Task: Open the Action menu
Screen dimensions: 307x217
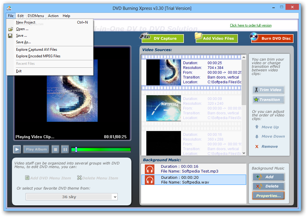Action: (53, 16)
